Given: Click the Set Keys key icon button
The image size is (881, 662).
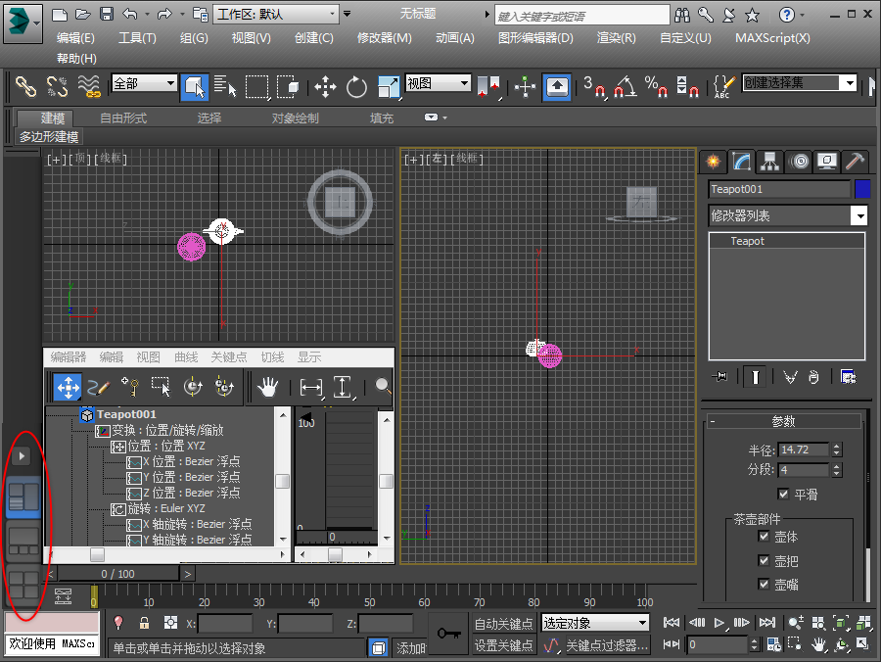Looking at the screenshot, I should tap(448, 634).
